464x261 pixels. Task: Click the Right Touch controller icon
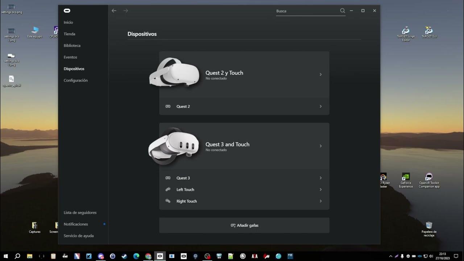168,201
